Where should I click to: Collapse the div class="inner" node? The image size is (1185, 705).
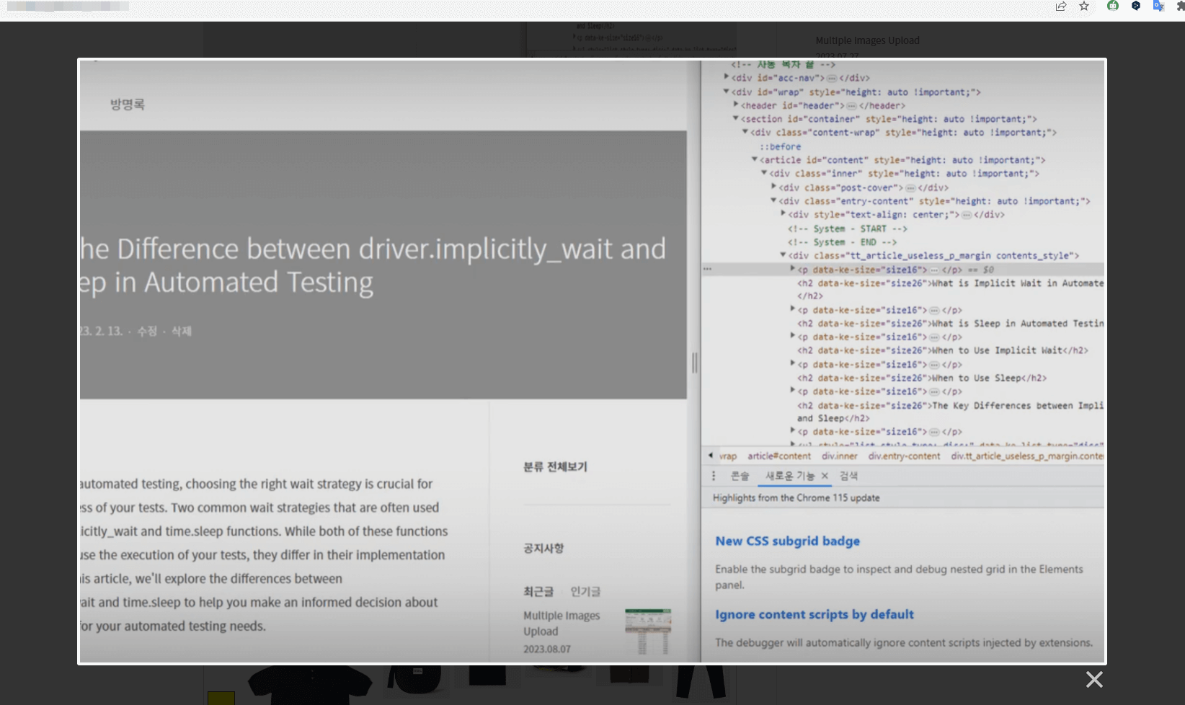click(x=764, y=173)
